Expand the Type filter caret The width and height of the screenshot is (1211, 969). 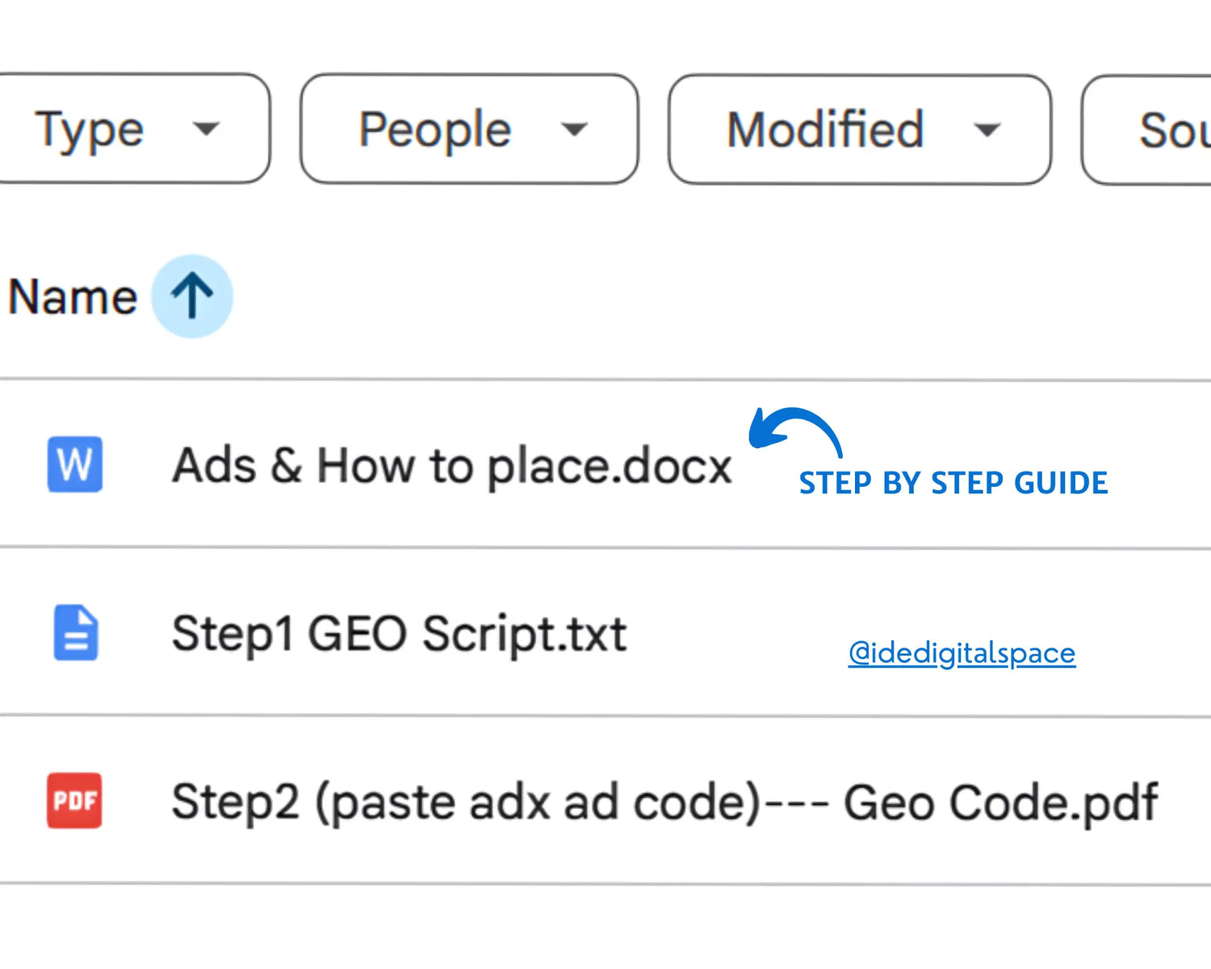[207, 128]
